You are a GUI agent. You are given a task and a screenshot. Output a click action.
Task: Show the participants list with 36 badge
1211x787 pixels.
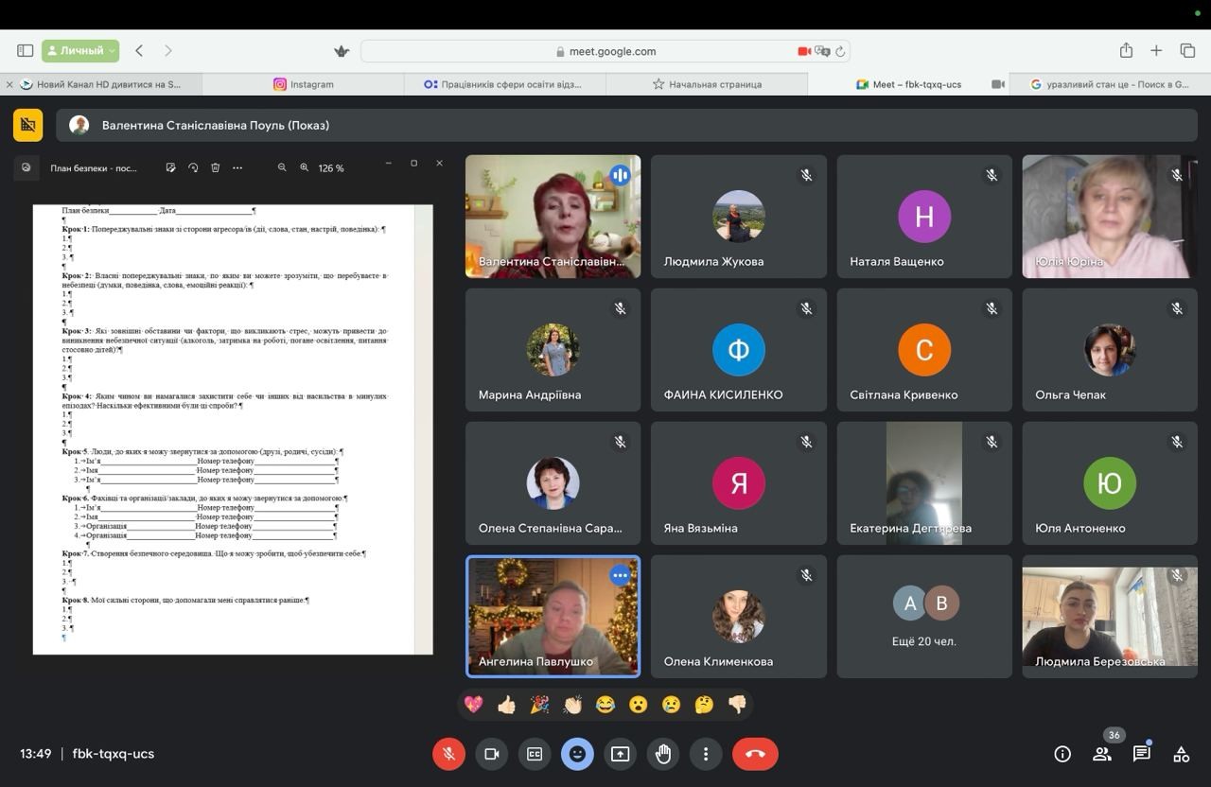tap(1102, 754)
